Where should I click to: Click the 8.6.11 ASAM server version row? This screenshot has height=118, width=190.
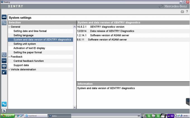click(x=133, y=40)
